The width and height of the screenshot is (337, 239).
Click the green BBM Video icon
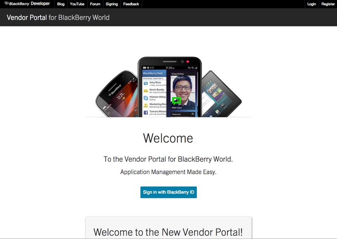click(x=177, y=101)
